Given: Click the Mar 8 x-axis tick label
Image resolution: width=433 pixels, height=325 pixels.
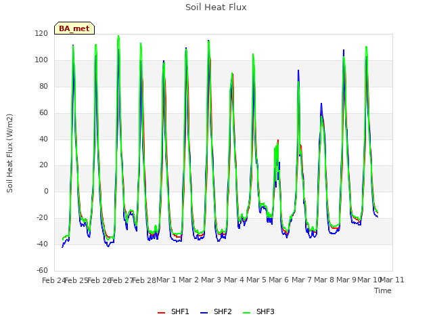Looking at the screenshot, I should 324,280.
